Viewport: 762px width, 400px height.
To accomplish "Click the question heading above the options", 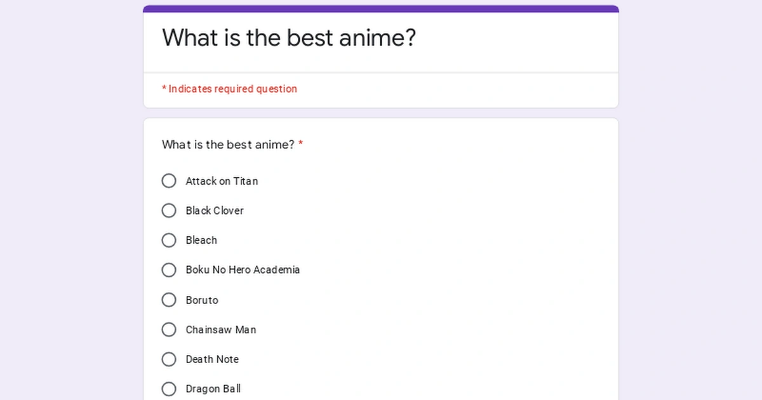I will [228, 145].
